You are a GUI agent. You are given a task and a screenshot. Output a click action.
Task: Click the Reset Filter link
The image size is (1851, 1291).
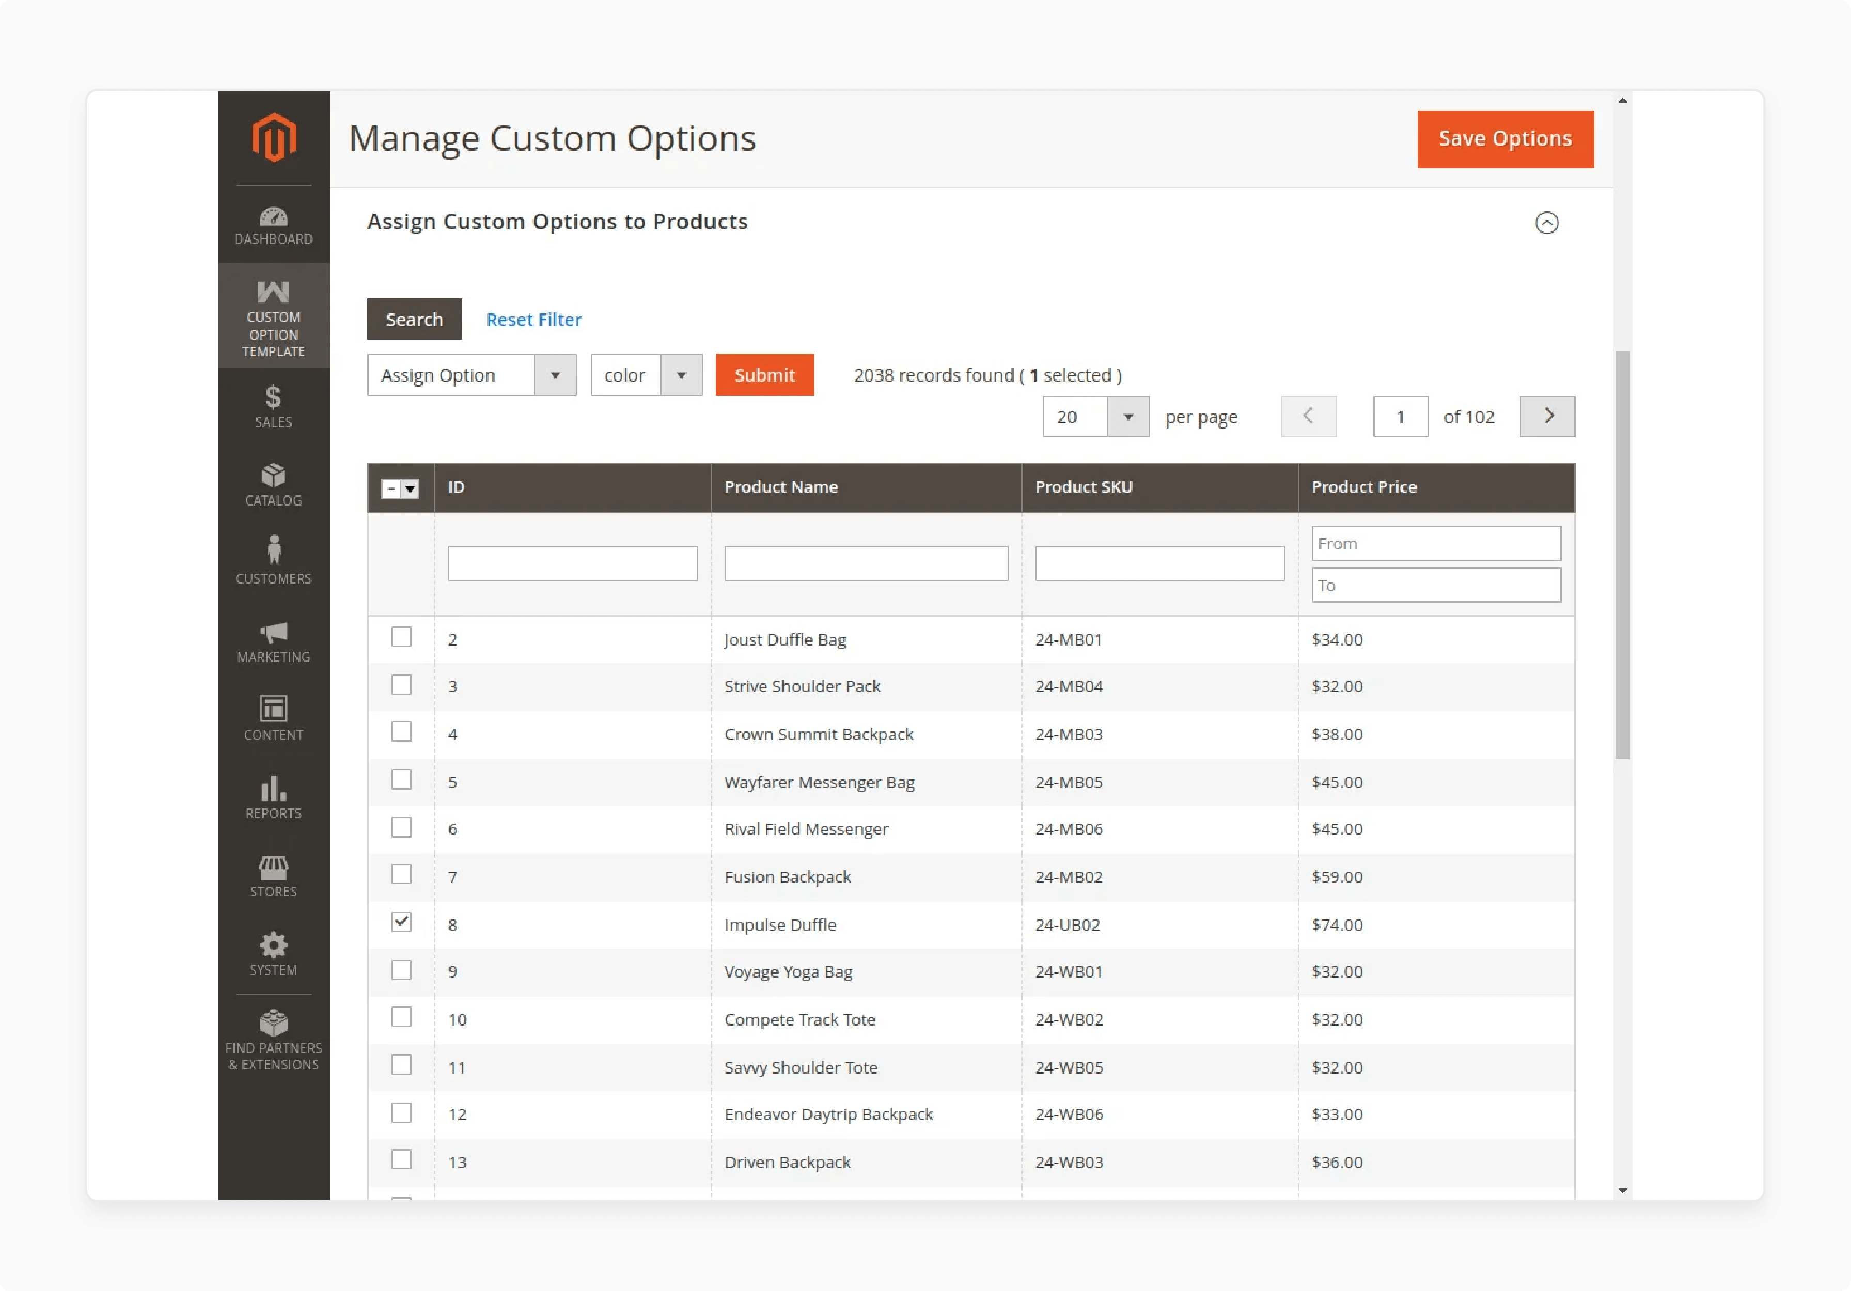click(x=534, y=320)
